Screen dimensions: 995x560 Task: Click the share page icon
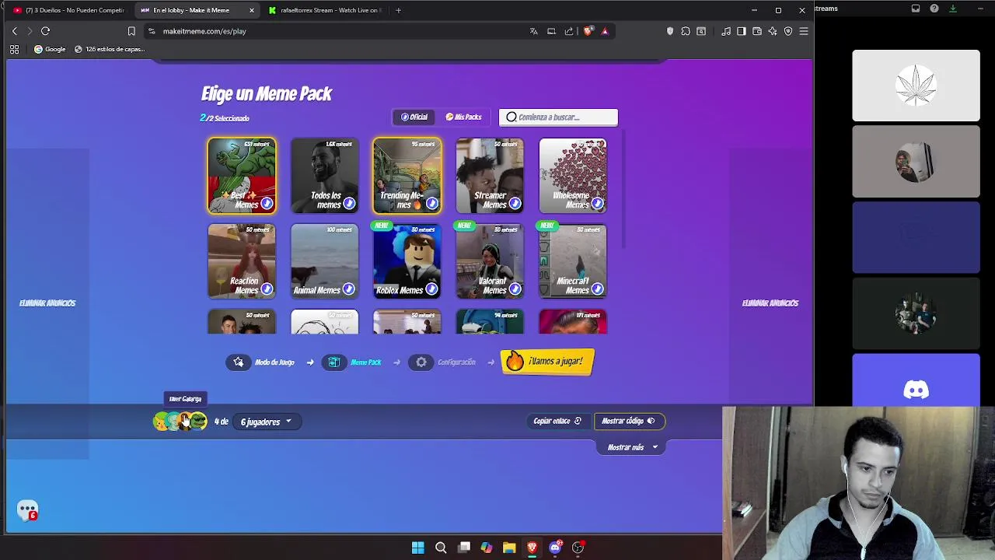[x=569, y=31]
